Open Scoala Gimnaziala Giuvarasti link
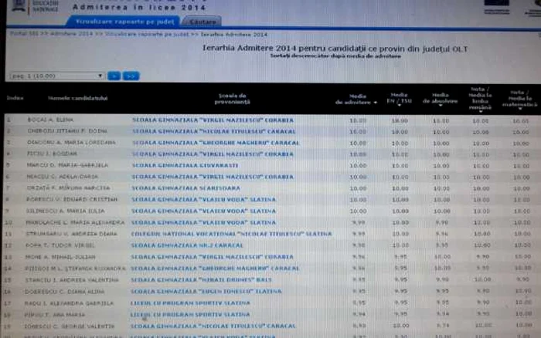This screenshot has height=338, width=541. [185, 165]
